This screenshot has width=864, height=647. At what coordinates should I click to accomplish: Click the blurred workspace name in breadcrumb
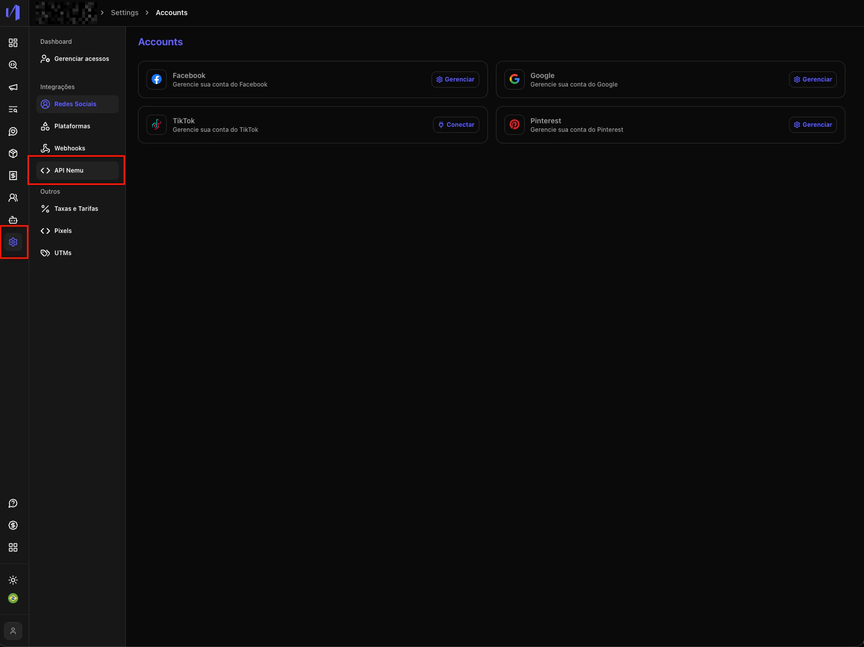click(66, 13)
